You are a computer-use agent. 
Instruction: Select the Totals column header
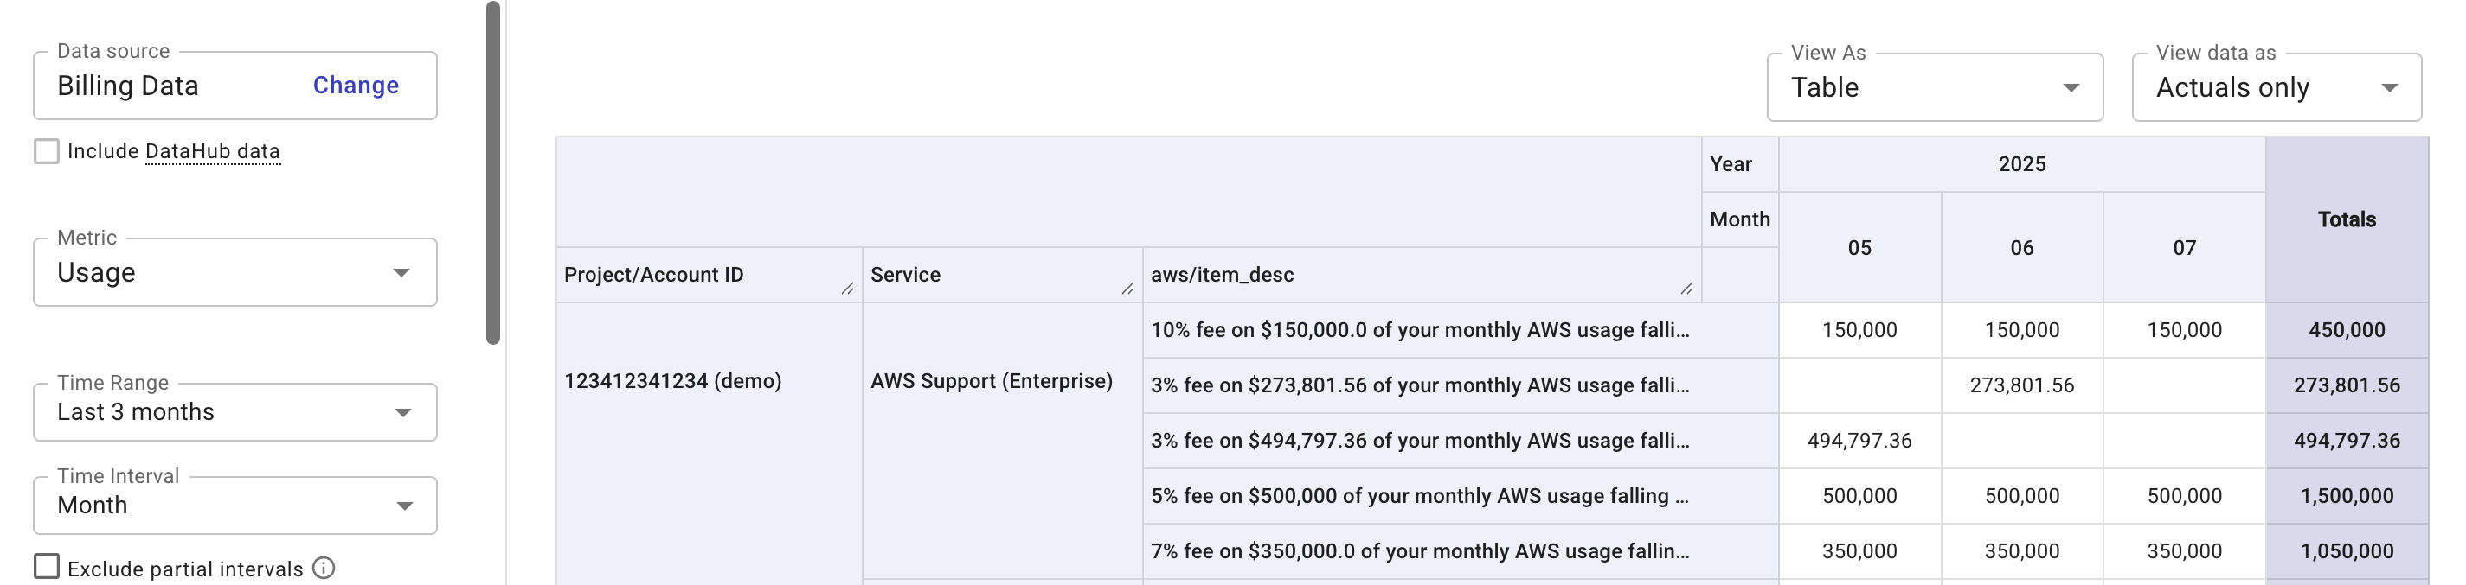[x=2347, y=219]
